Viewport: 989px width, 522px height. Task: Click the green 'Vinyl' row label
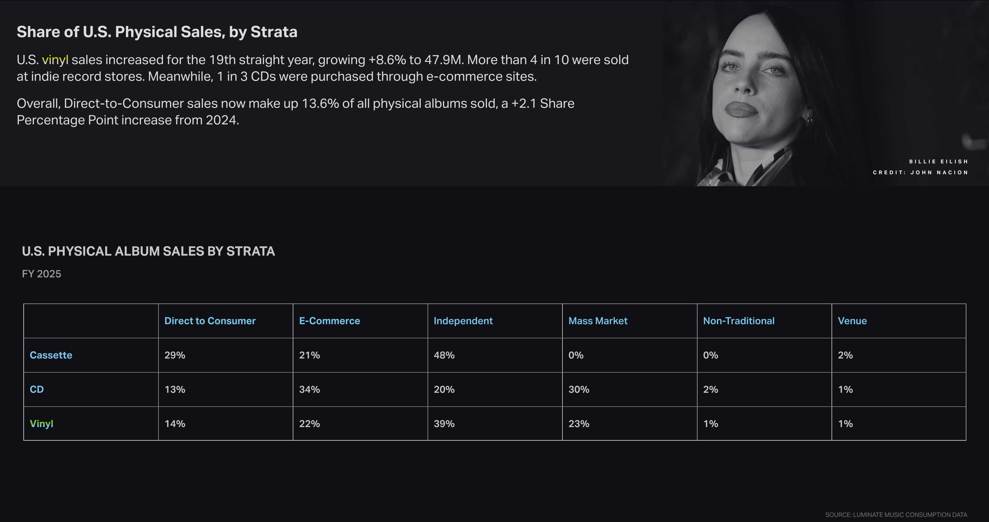click(x=41, y=424)
